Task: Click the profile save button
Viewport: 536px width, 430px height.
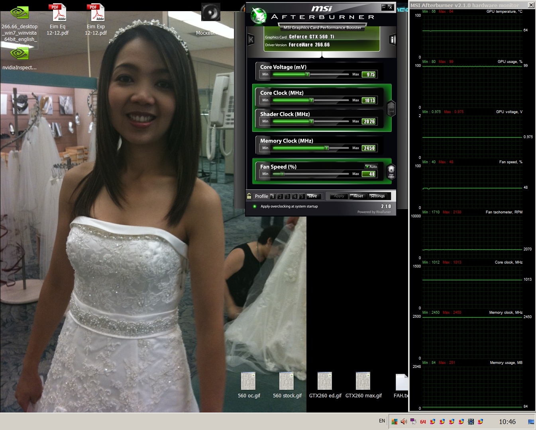Action: [313, 196]
